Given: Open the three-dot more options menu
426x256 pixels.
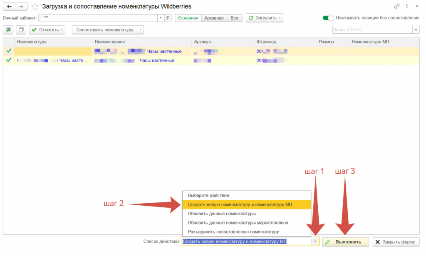Looking at the screenshot, I should 406,7.
